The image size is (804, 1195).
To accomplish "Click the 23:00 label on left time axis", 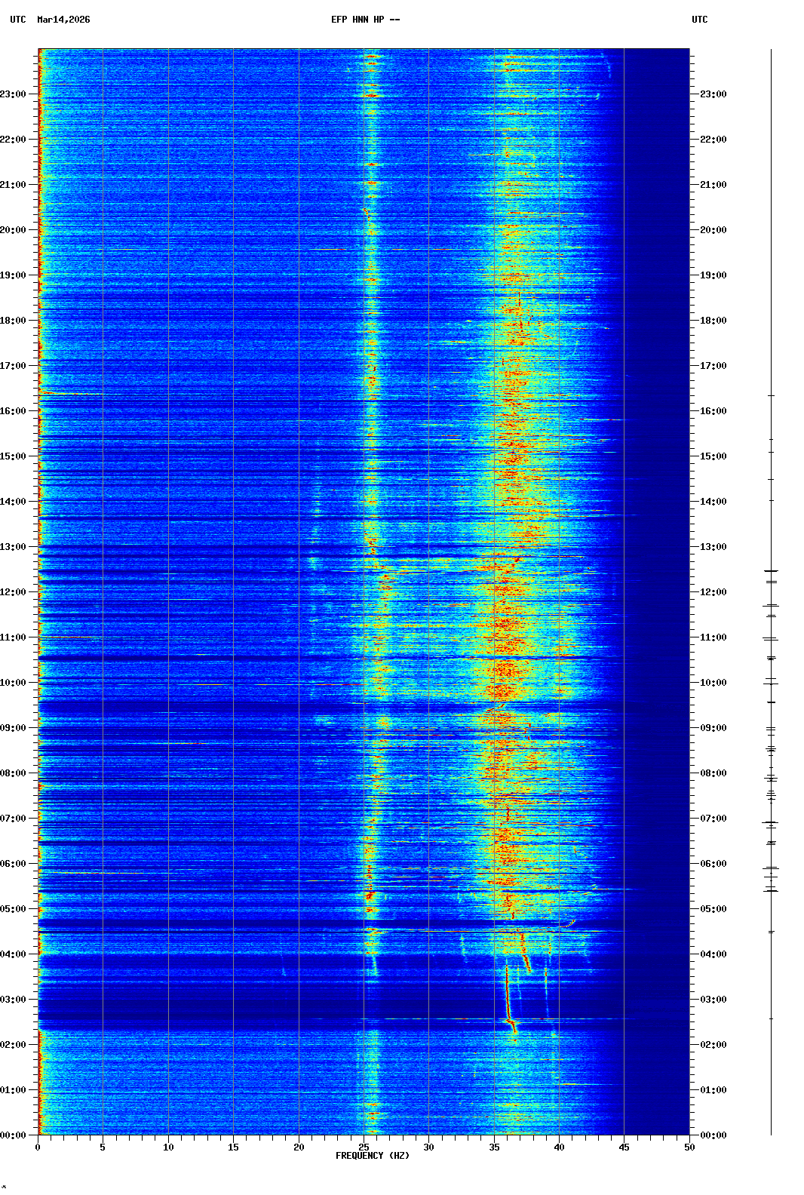I will [14, 94].
